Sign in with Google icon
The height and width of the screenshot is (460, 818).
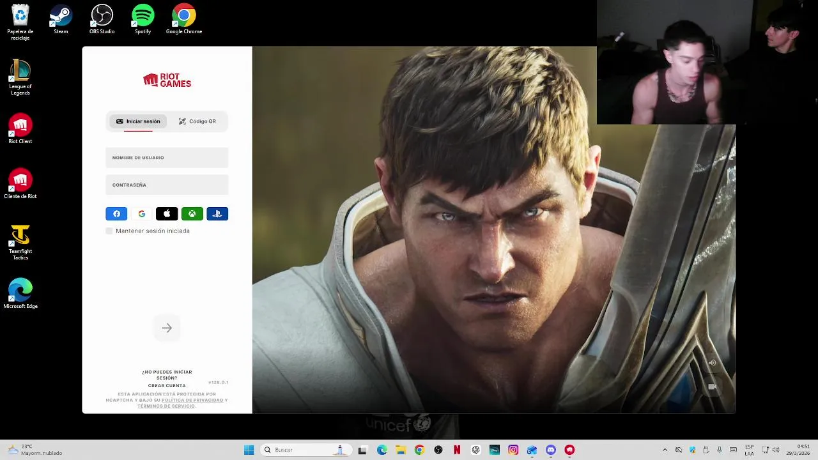(x=141, y=214)
